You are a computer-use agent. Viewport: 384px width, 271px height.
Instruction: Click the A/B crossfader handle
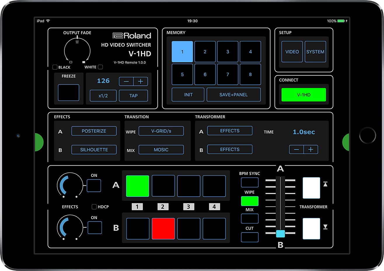(x=280, y=233)
